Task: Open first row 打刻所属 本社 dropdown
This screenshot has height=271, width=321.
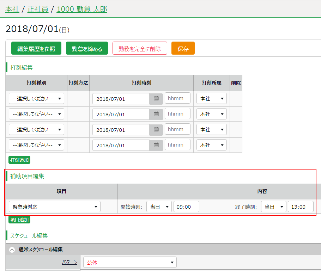Action: (x=212, y=99)
